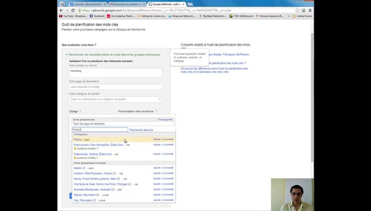Click the green extension icon beside the star

click(303, 10)
